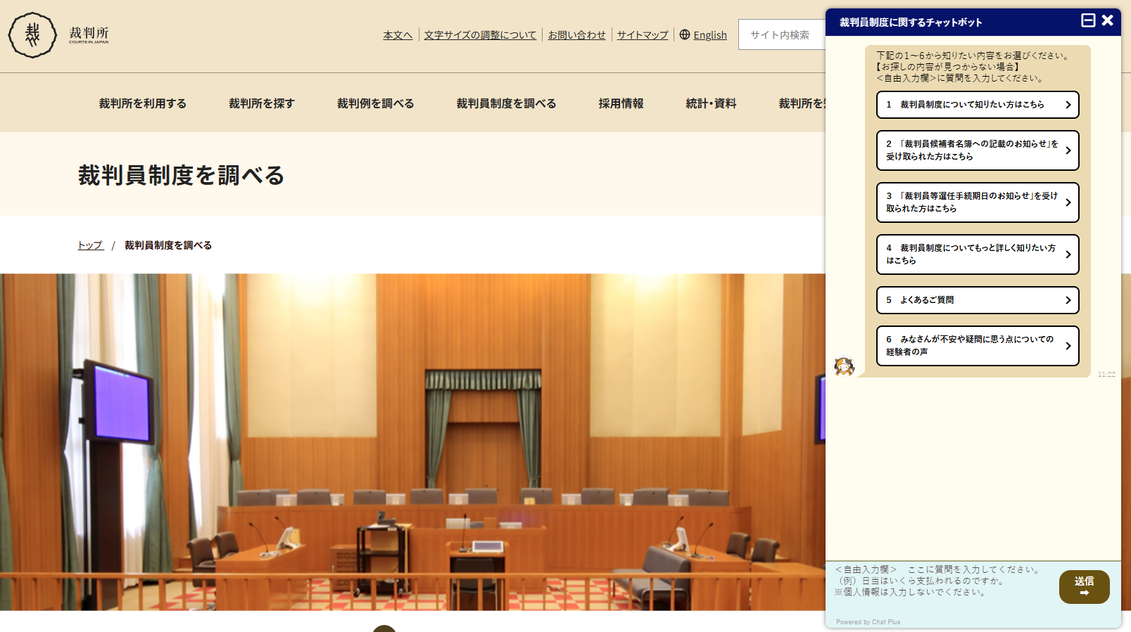
Task: Click the トップ breadcrumb link
Action: [90, 245]
